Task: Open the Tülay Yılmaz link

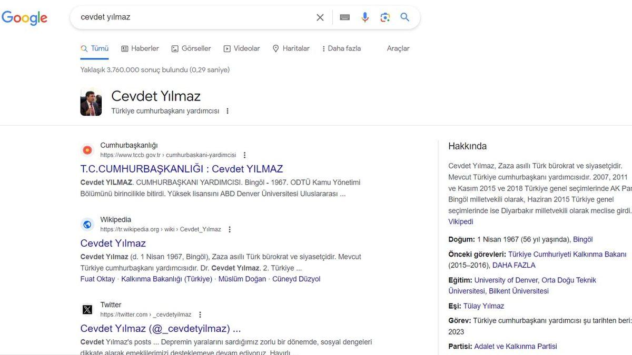Action: pos(483,306)
